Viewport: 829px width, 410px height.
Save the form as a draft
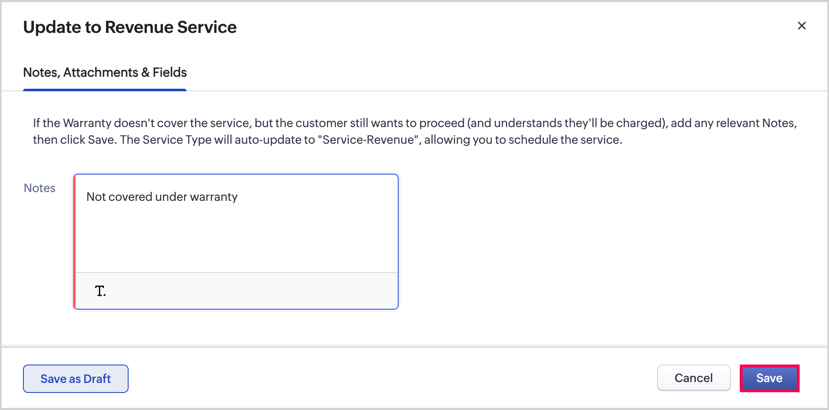pos(76,379)
